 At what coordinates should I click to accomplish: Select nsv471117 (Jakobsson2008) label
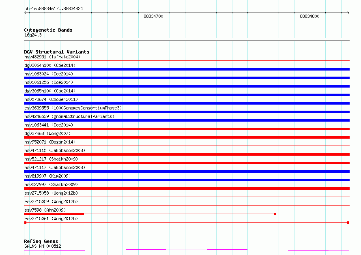click(x=55, y=167)
